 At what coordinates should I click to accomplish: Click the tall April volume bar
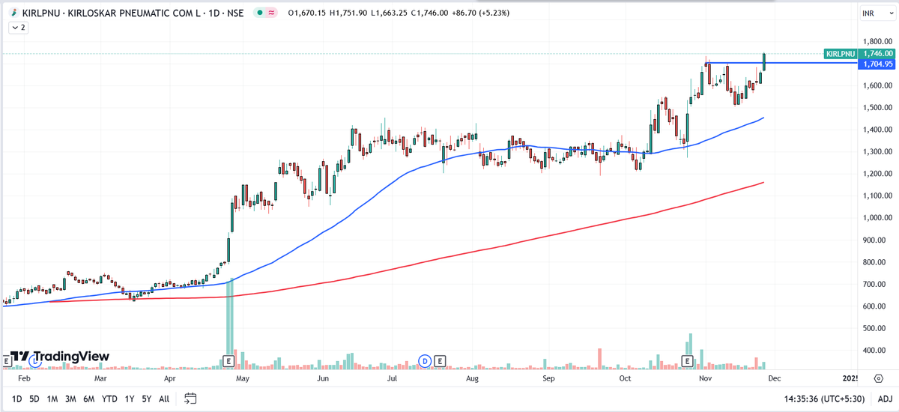(x=230, y=324)
